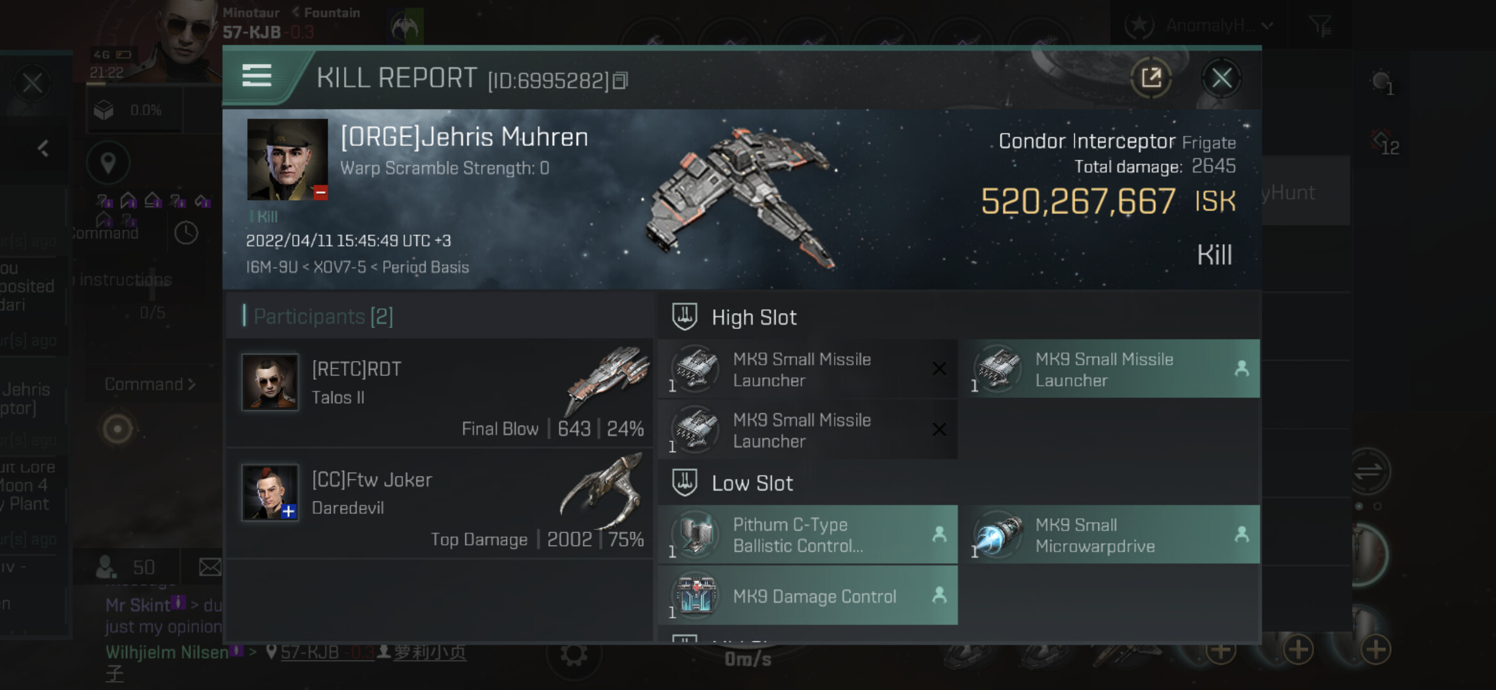
Task: View Ftw Joker's pilot portrait
Action: pos(270,492)
